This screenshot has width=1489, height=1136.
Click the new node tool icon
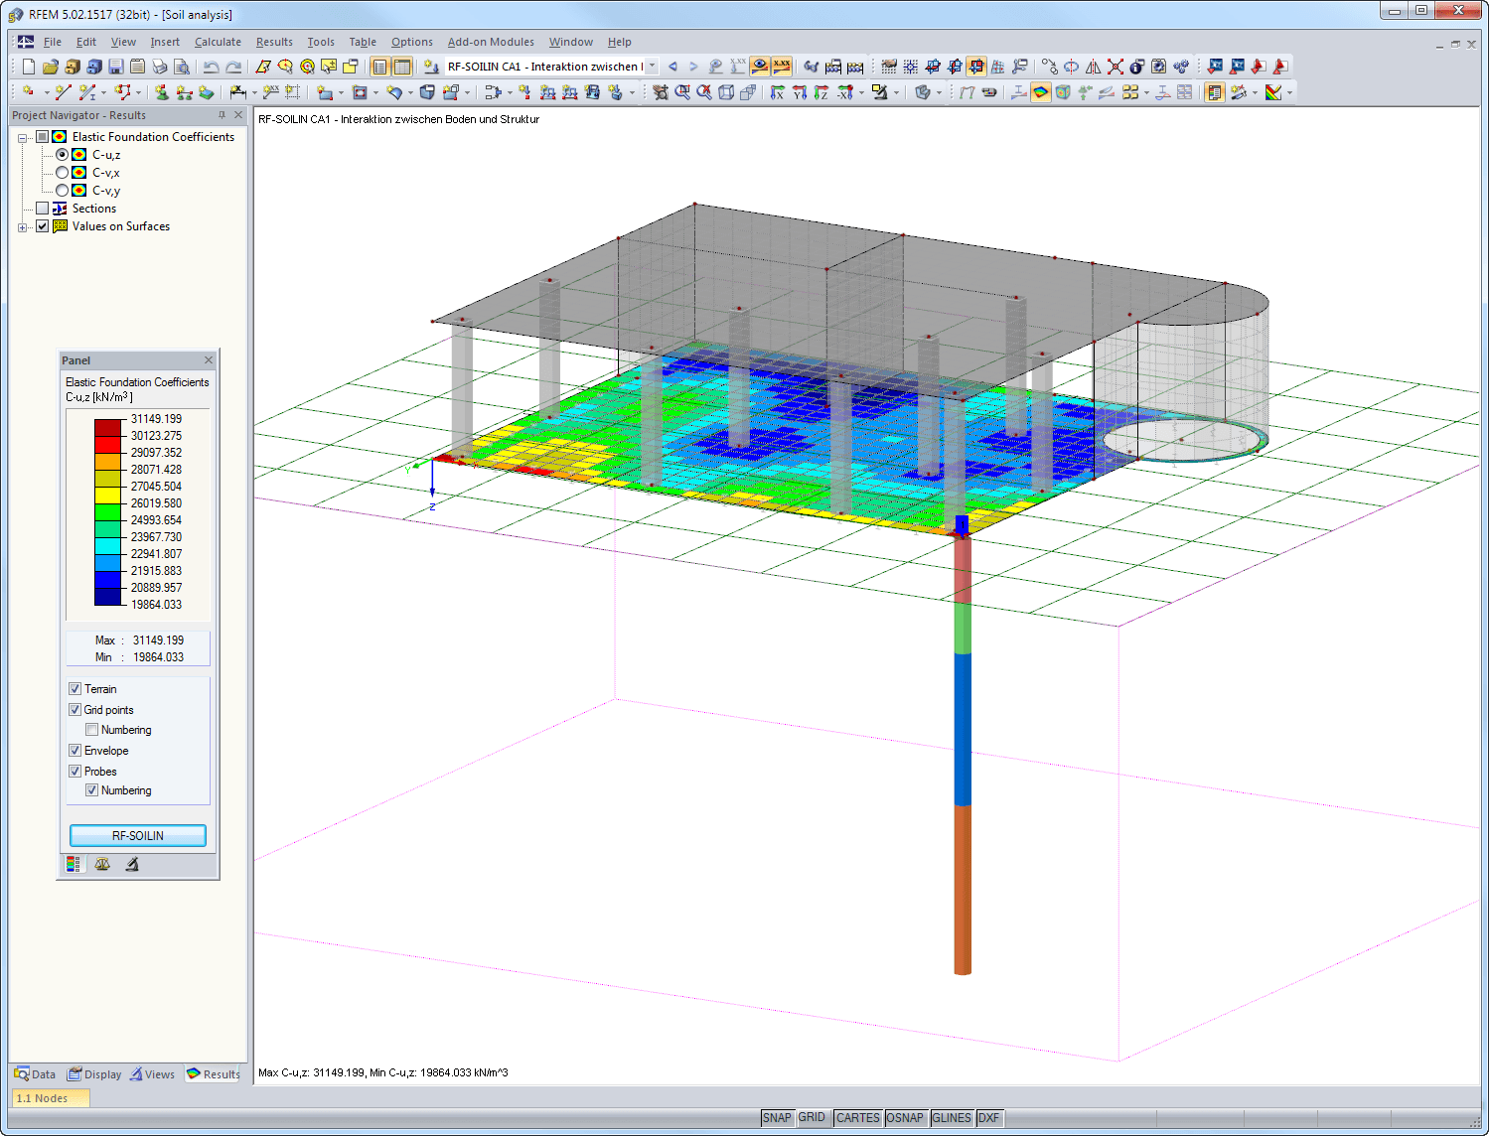click(x=29, y=92)
